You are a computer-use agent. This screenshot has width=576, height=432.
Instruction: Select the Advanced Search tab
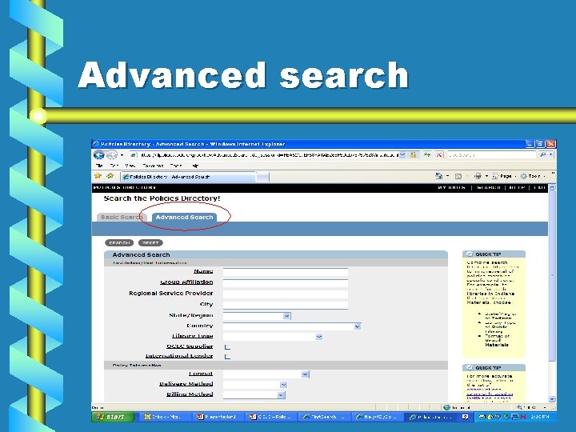[184, 217]
